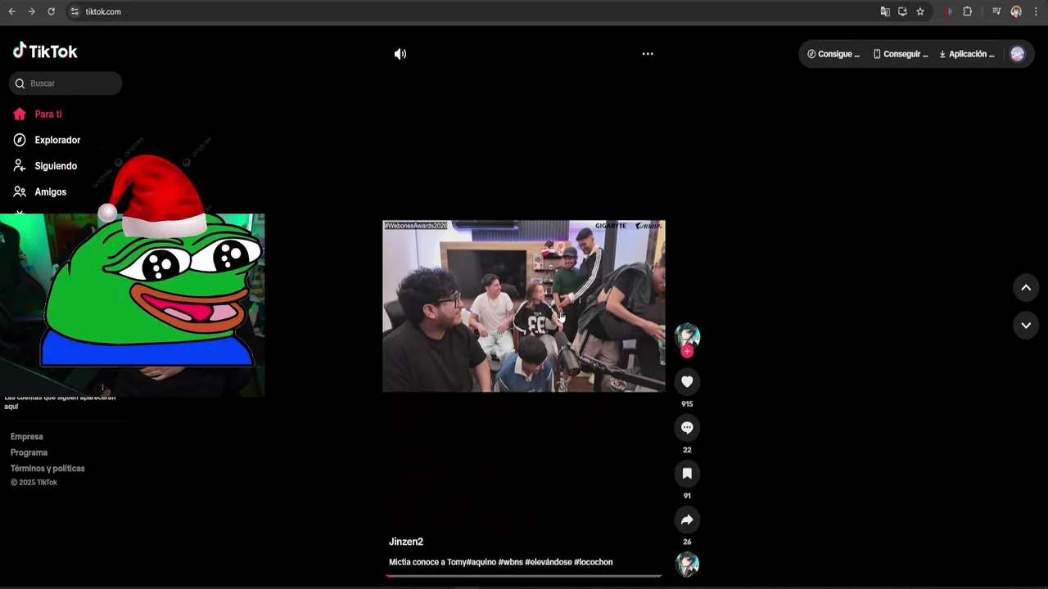This screenshot has height=589, width=1048.
Task: Click the #elevándose hashtag
Action: pos(549,562)
